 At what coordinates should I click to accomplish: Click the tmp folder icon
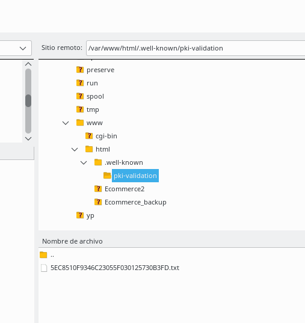(80, 109)
